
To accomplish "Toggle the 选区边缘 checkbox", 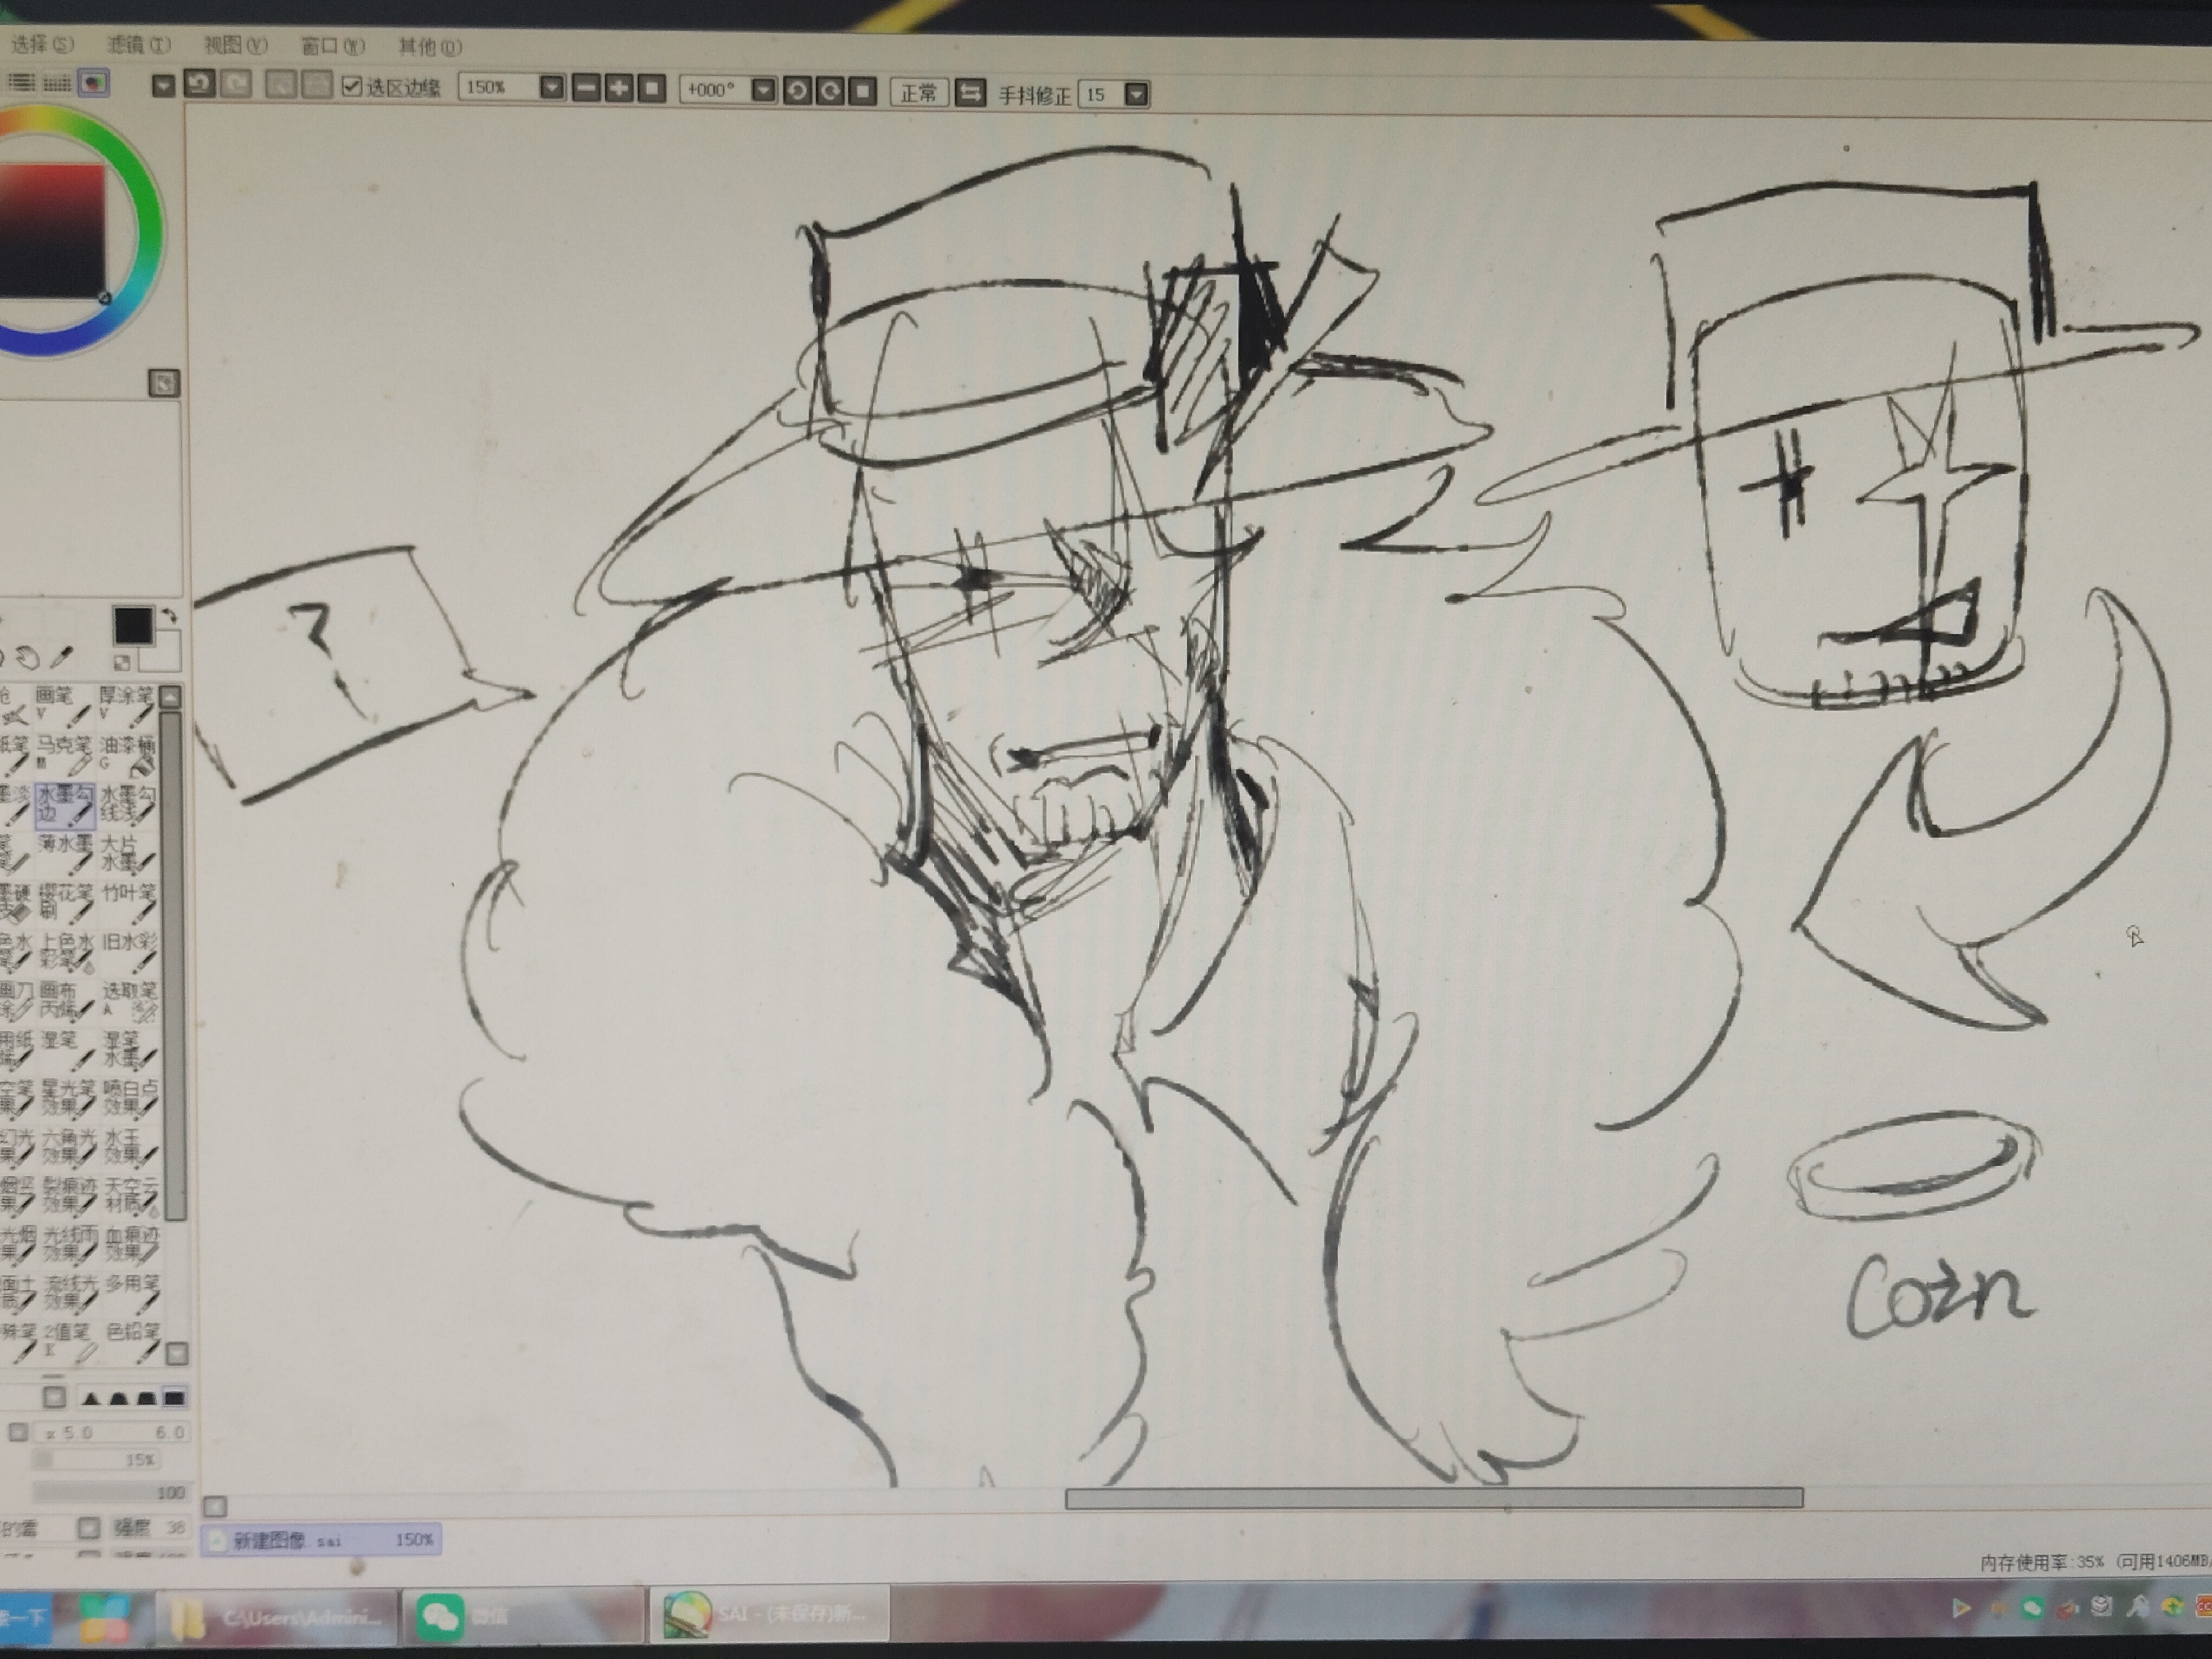I will click(x=351, y=86).
